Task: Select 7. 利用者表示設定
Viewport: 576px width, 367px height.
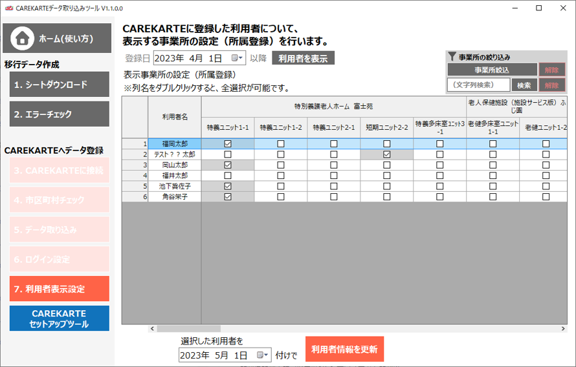Action: [60, 289]
